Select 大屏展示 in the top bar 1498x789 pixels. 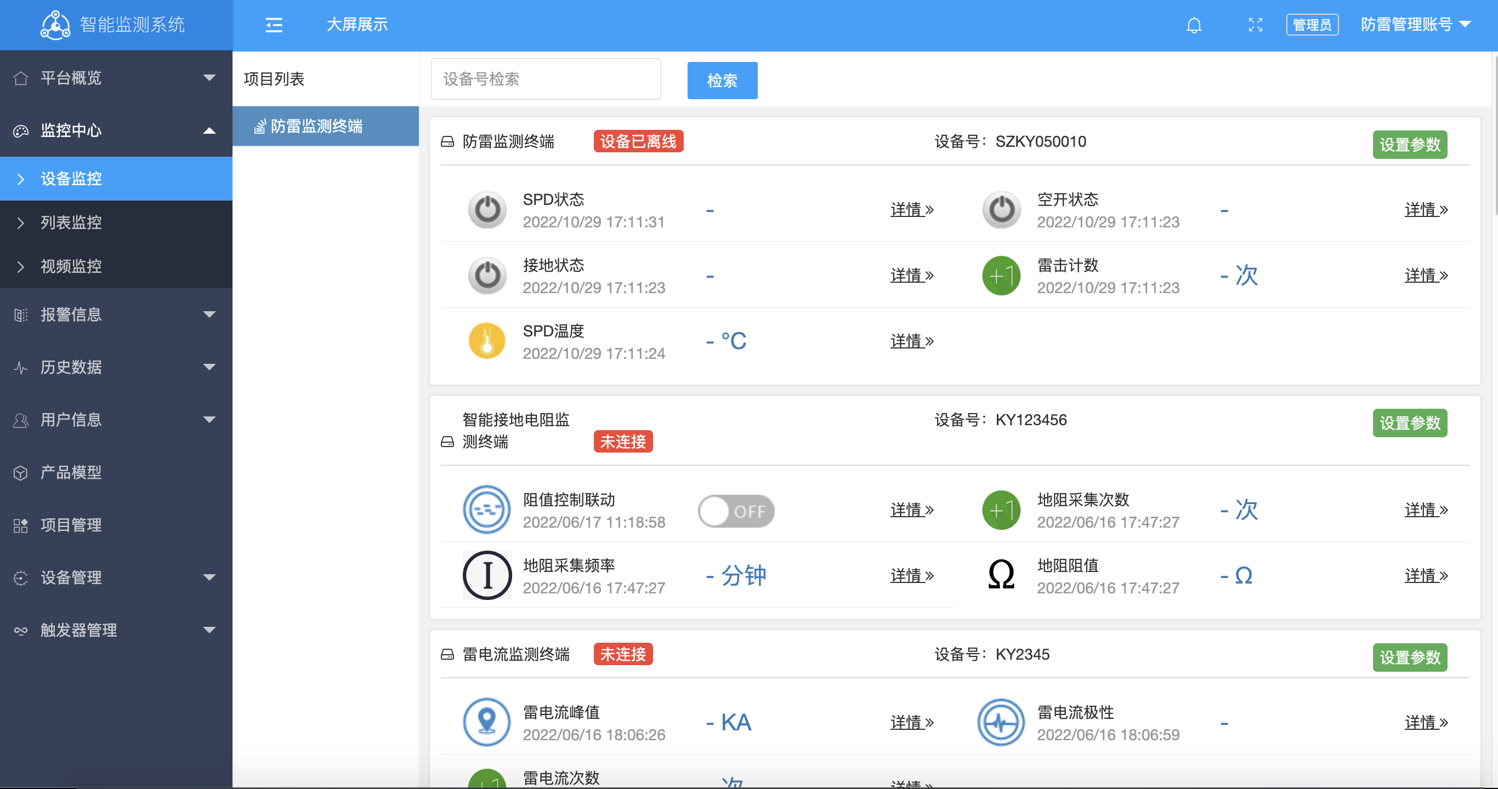coord(358,25)
